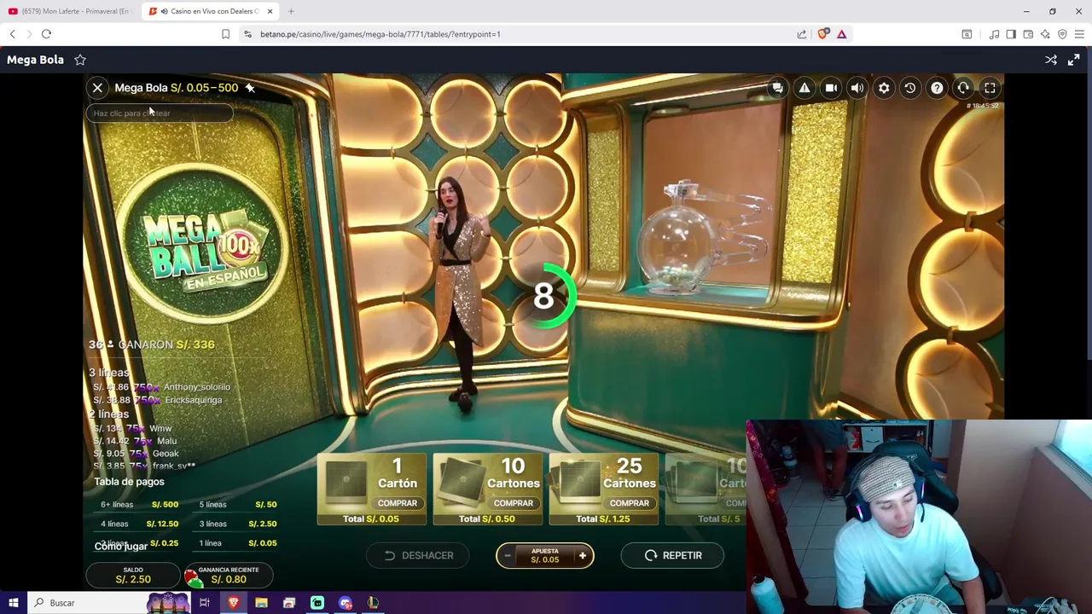1092x614 pixels.
Task: Go back in browser history
Action: tap(13, 34)
